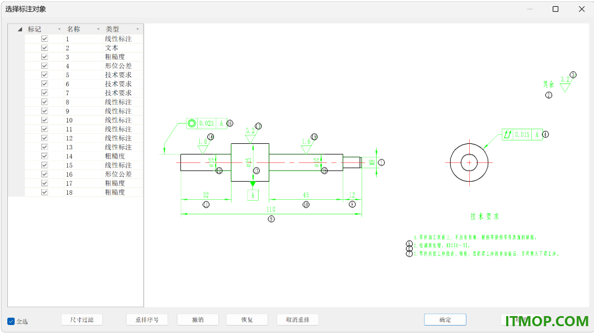
Task: Click the 恢复 button
Action: (x=247, y=319)
